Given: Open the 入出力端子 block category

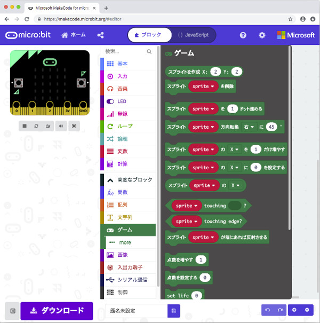Looking at the screenshot, I should coord(128,267).
